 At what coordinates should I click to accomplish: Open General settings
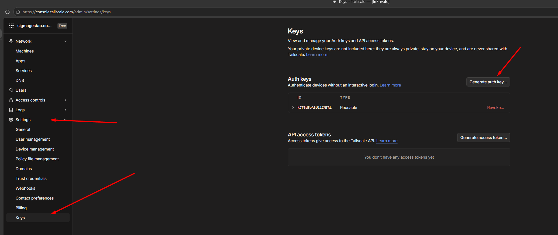click(x=23, y=129)
